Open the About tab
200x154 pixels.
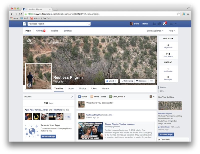click(x=71, y=88)
